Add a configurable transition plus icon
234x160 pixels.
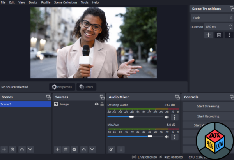[x=208, y=35]
